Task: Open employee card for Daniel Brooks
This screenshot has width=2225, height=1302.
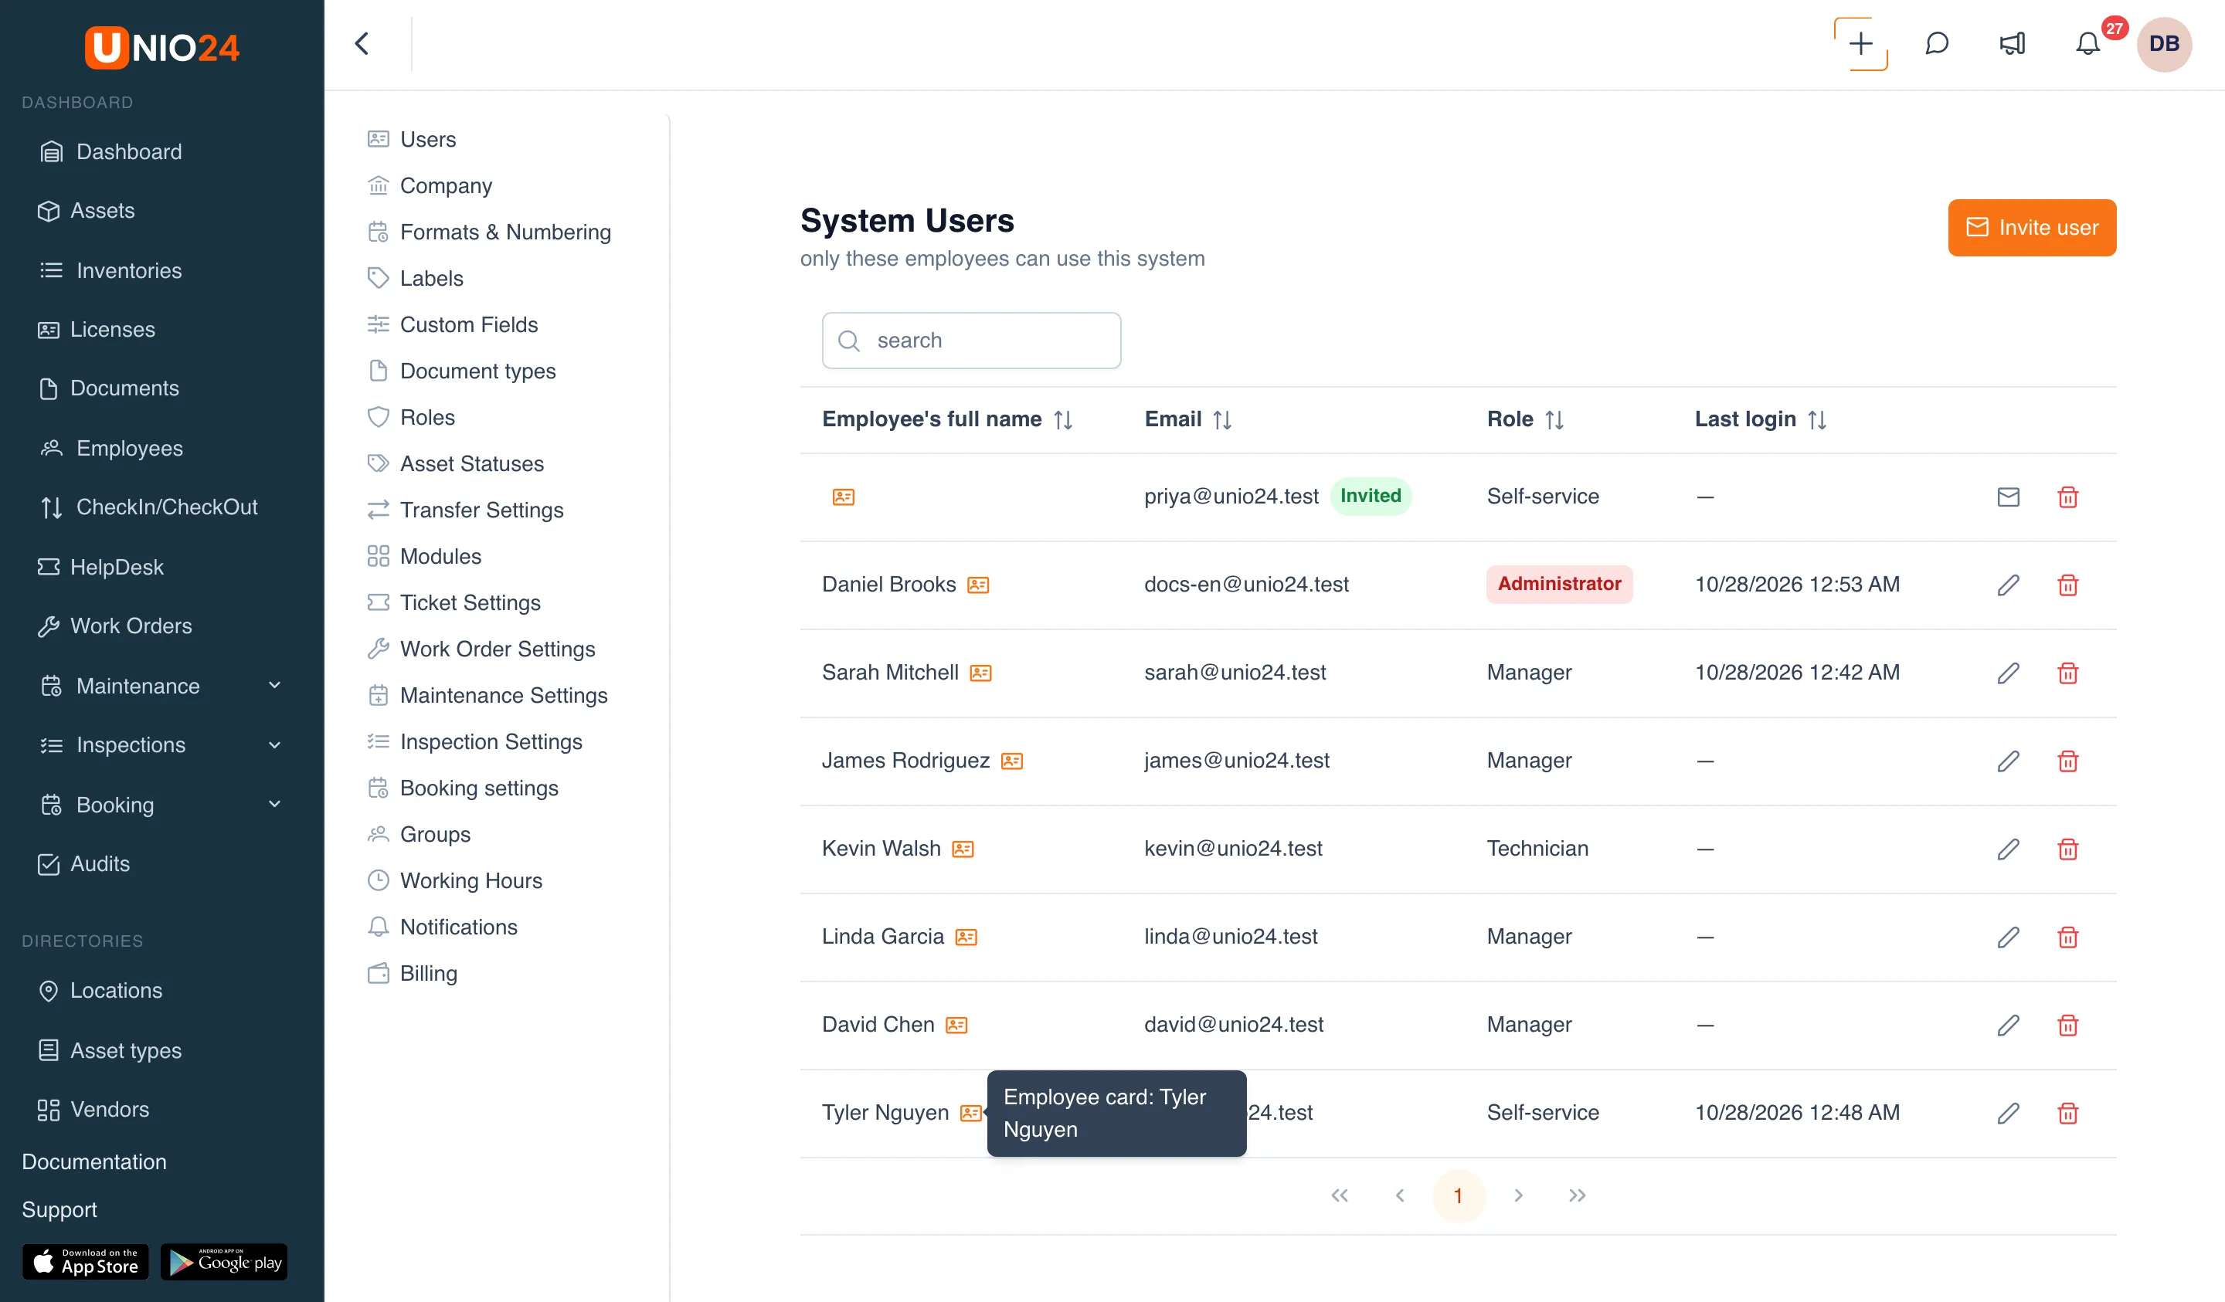Action: [977, 585]
